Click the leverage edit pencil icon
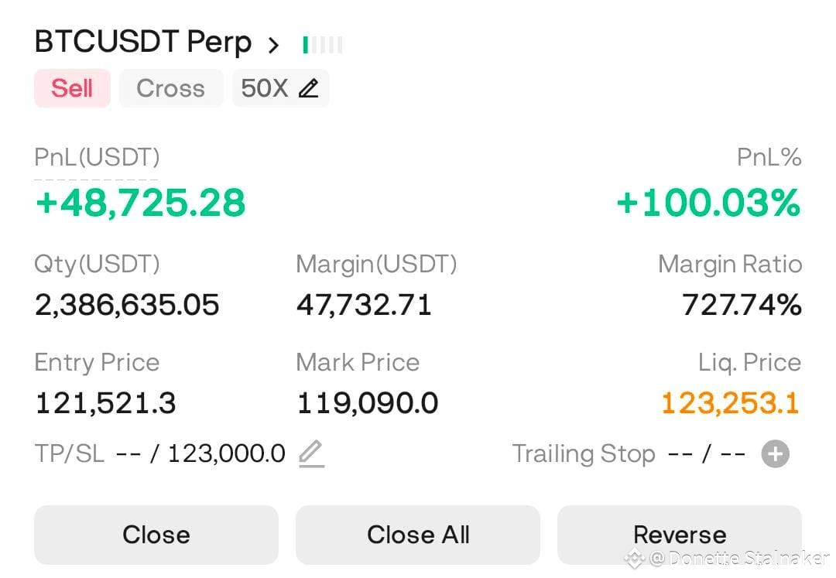The width and height of the screenshot is (836, 578). coord(308,88)
